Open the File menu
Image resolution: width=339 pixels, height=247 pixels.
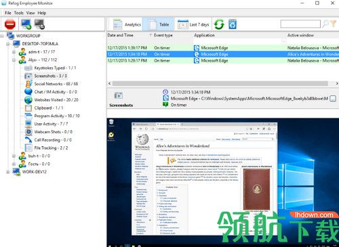(8, 13)
